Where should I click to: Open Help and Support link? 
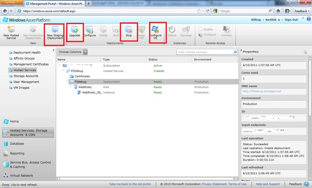click(x=268, y=184)
